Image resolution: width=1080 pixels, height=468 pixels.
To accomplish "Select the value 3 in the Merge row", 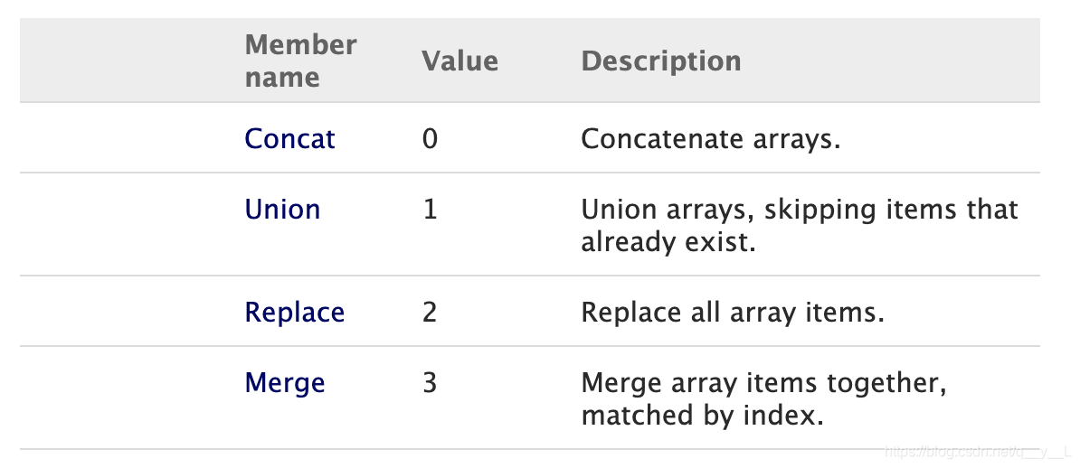I will (x=430, y=382).
